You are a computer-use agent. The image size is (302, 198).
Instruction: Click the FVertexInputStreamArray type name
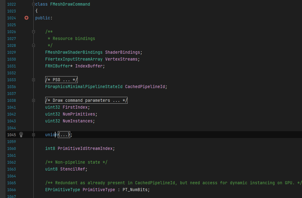(74, 59)
